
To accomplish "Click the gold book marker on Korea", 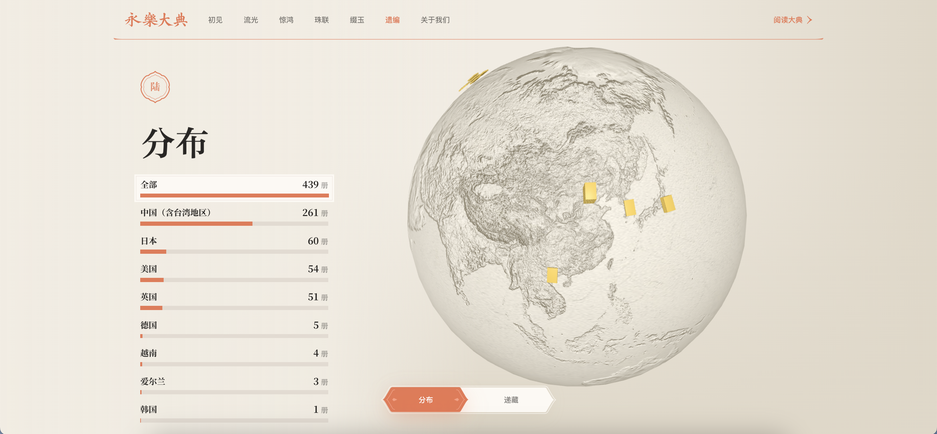I will pos(630,207).
